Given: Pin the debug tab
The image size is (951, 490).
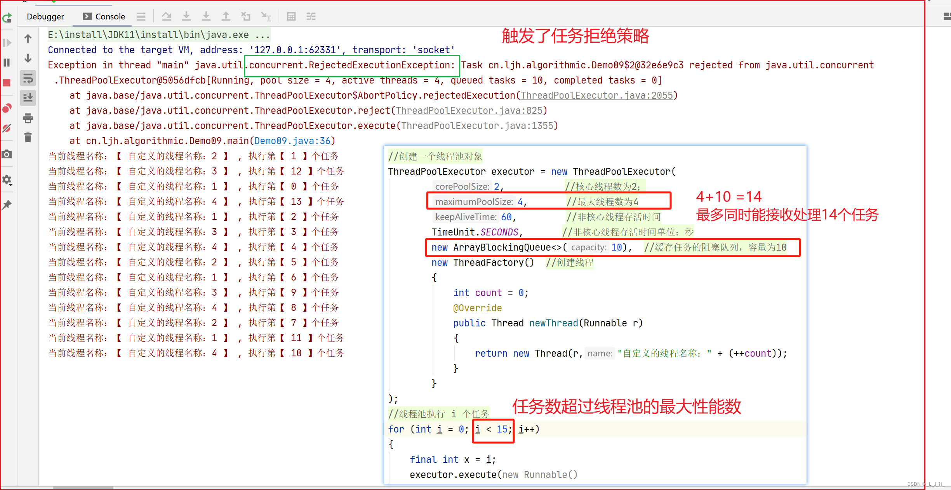Looking at the screenshot, I should tap(7, 205).
